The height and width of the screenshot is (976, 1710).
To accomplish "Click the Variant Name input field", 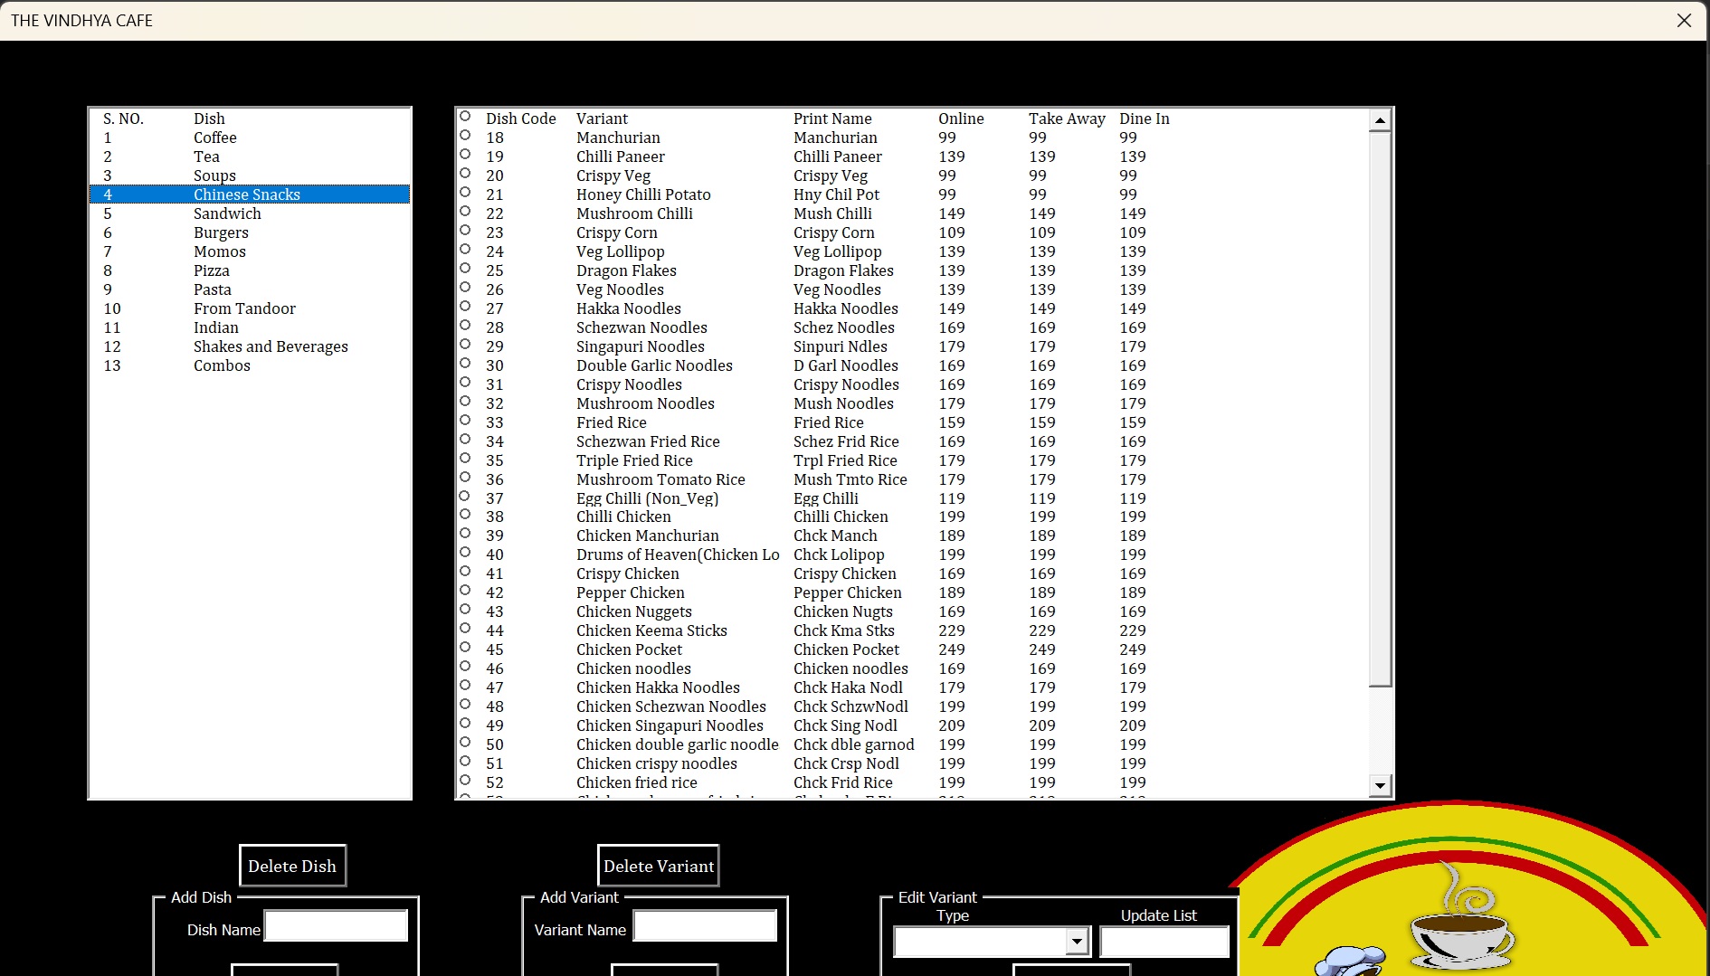I will (705, 925).
